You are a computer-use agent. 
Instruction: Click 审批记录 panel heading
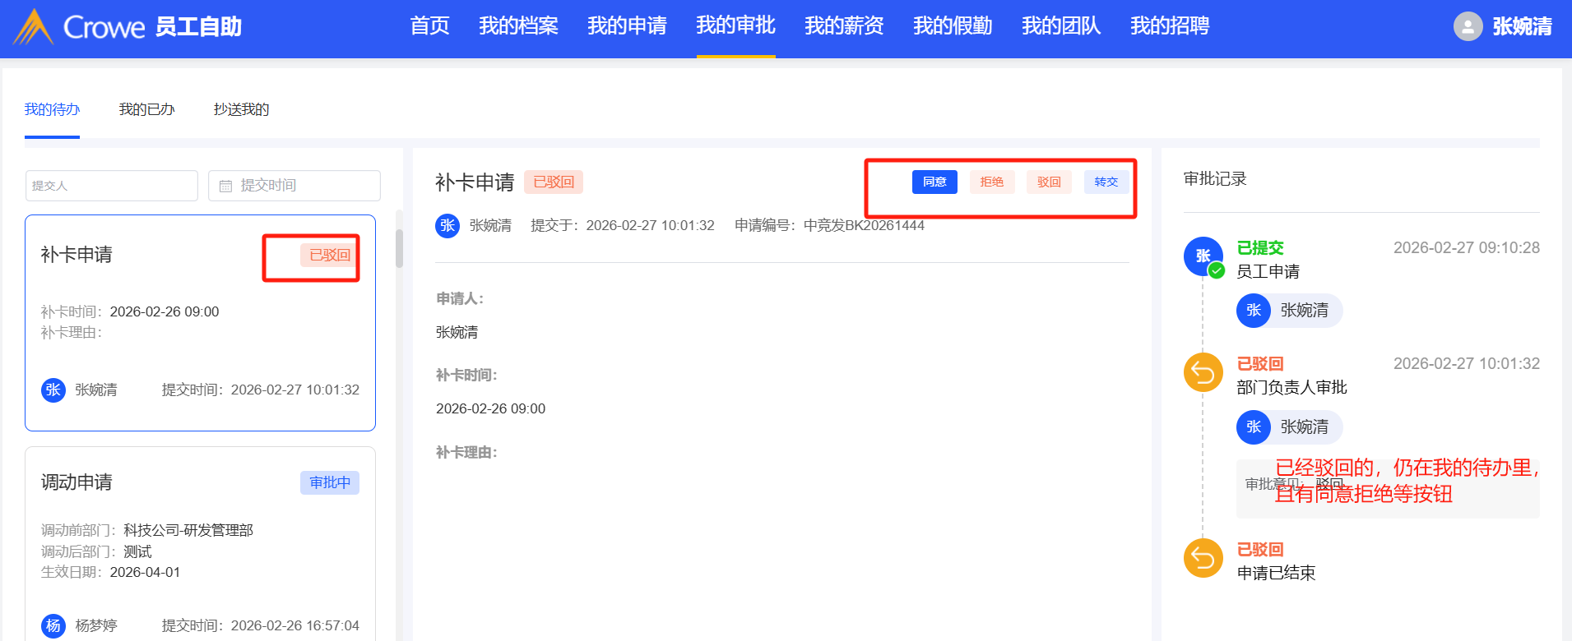[x=1215, y=179]
